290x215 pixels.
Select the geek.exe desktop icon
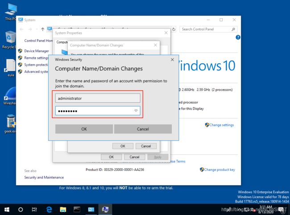click(x=10, y=124)
